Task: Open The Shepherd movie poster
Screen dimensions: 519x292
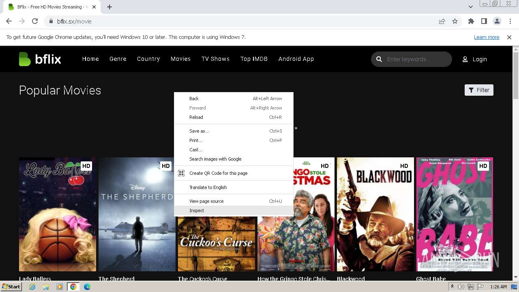Action: pos(137,215)
